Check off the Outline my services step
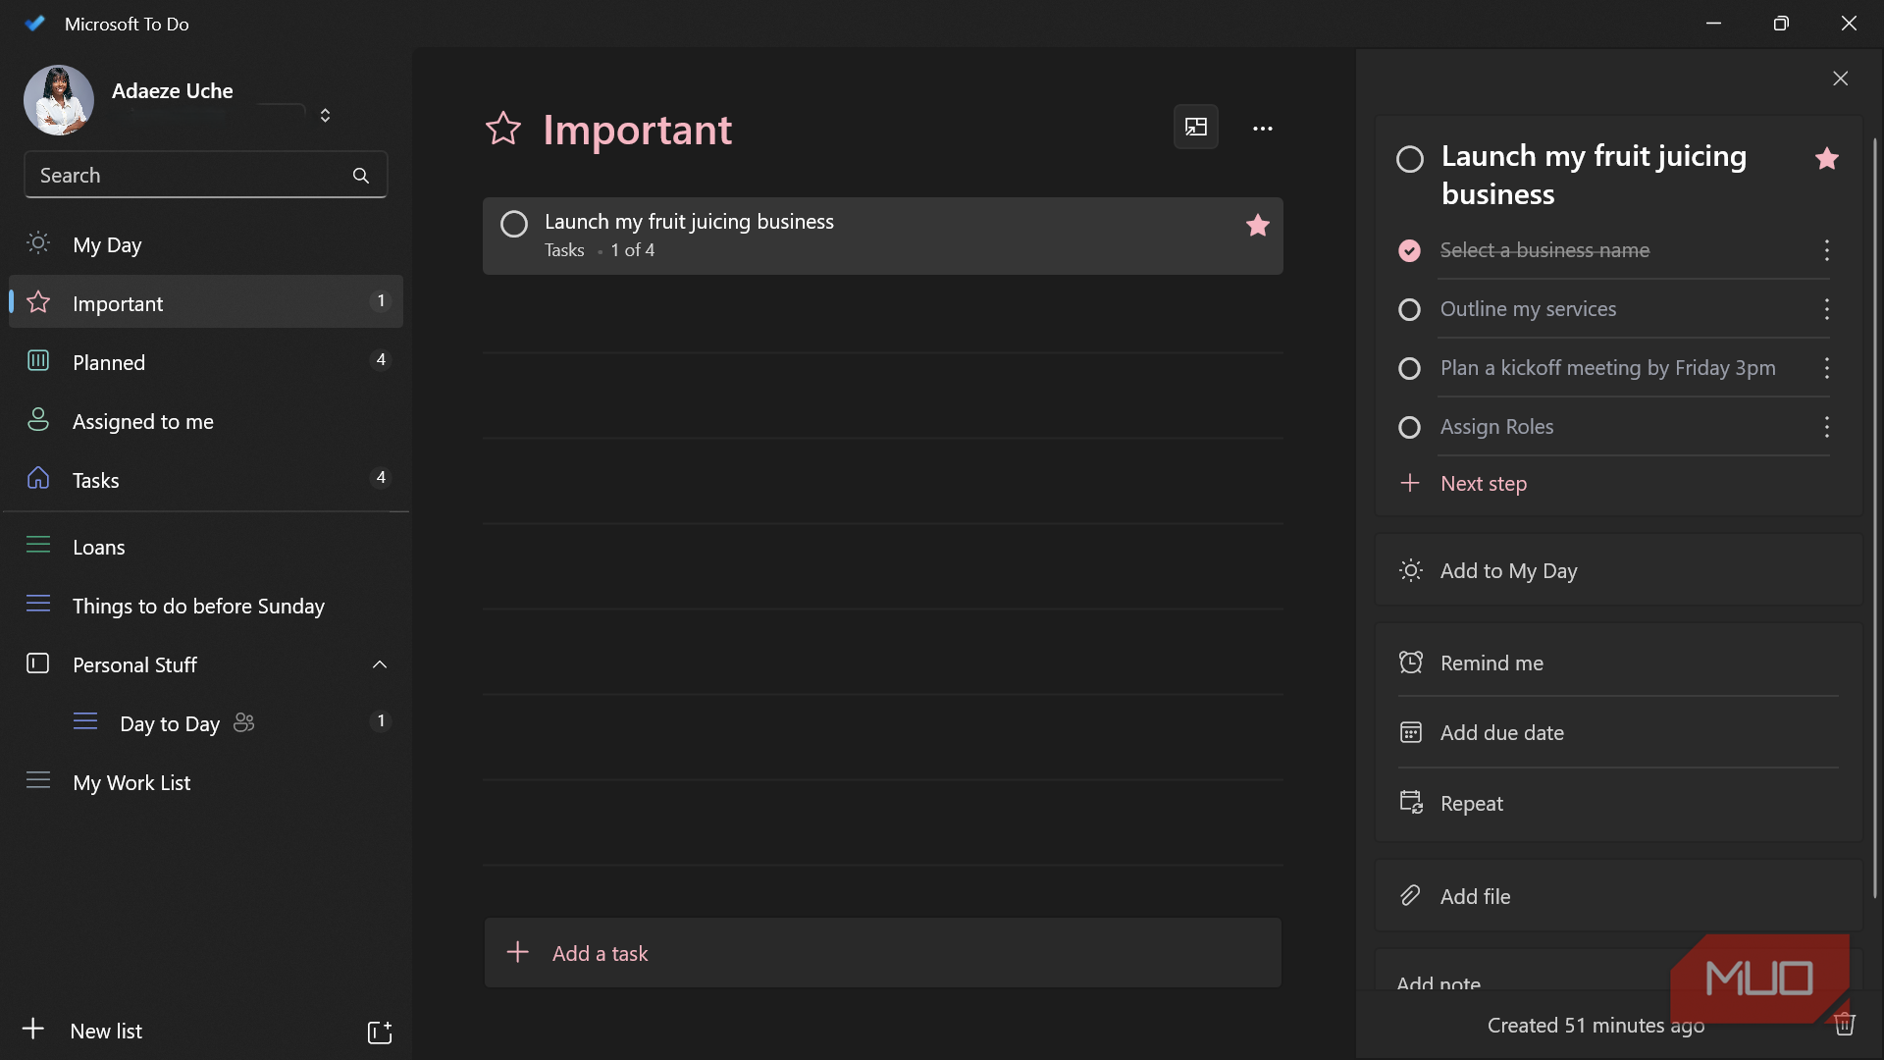 pos(1409,309)
